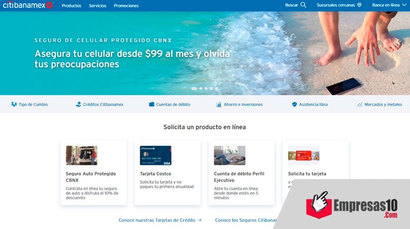This screenshot has width=410, height=229.
Task: Click the Créditos Citibanamex hand icon
Action: coord(78,105)
